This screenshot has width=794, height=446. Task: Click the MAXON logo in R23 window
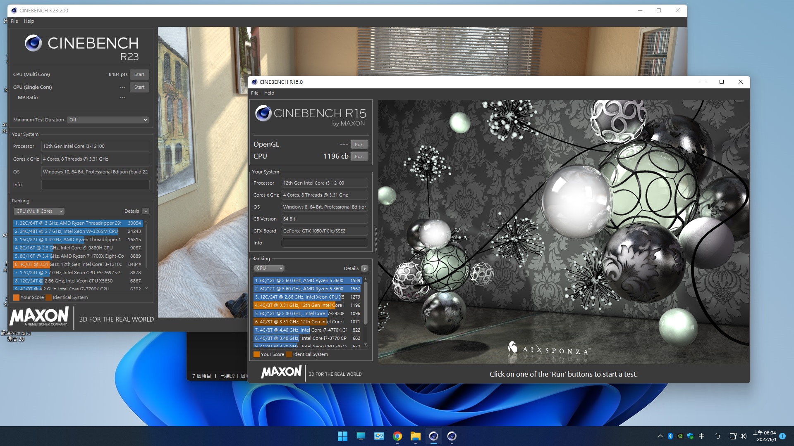(39, 317)
